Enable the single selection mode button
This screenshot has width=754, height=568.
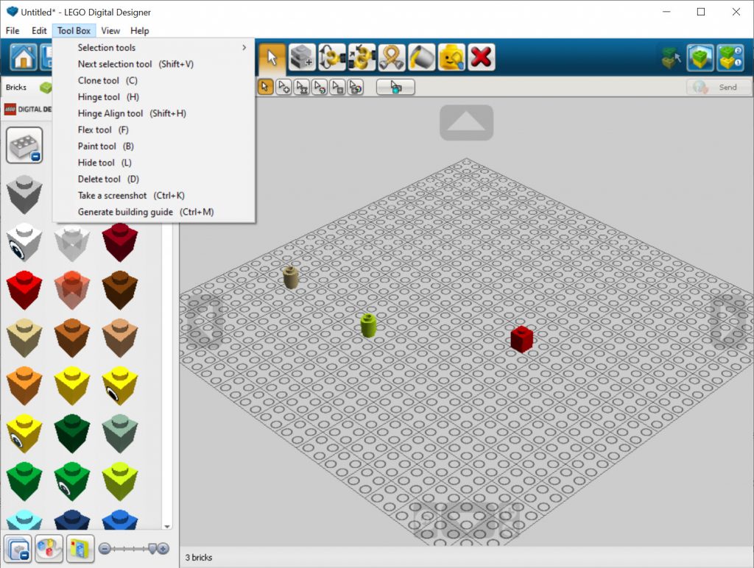pos(265,87)
